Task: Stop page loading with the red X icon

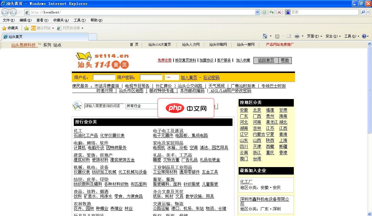Action: (279, 12)
